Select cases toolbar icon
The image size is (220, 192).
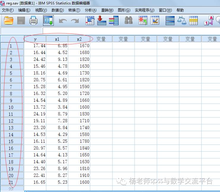pos(193,20)
